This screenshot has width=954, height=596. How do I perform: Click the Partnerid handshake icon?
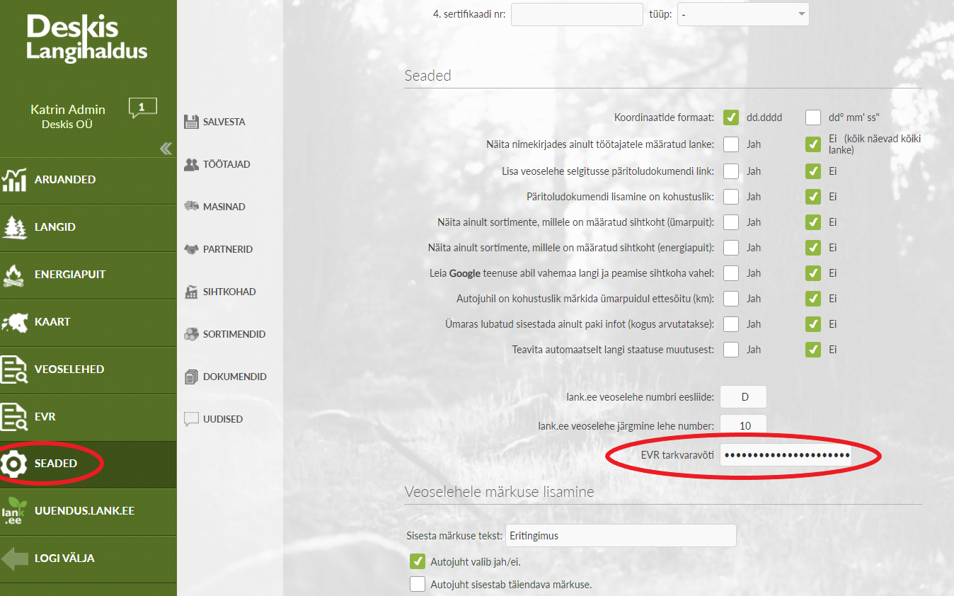[191, 249]
